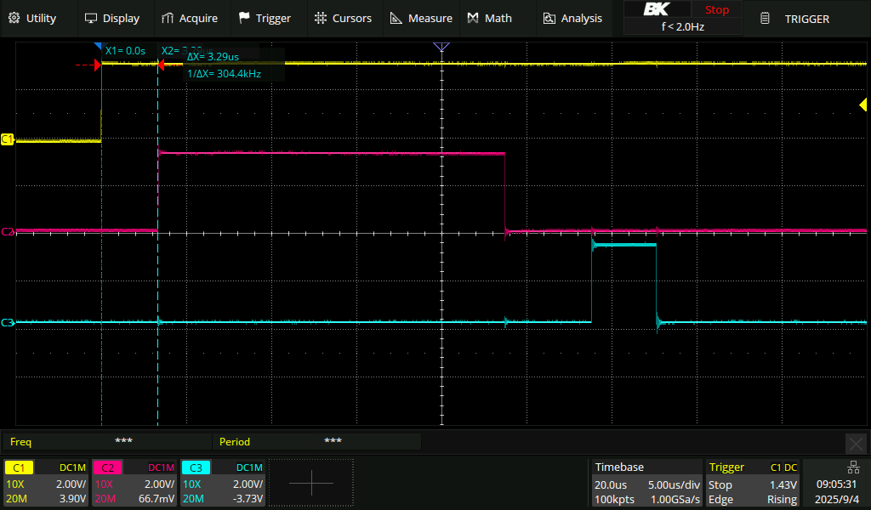This screenshot has width=871, height=510.
Task: Close the measurement bar with X
Action: click(x=856, y=444)
